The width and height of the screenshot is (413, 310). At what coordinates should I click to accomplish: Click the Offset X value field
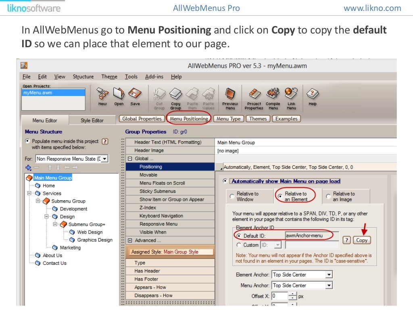pos(280,296)
